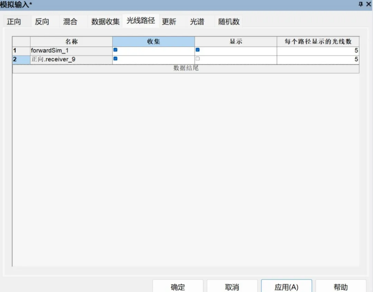The image size is (373, 292).
Task: Pin the 模拟输入 panel with pushpin icon
Action: tap(361, 4)
